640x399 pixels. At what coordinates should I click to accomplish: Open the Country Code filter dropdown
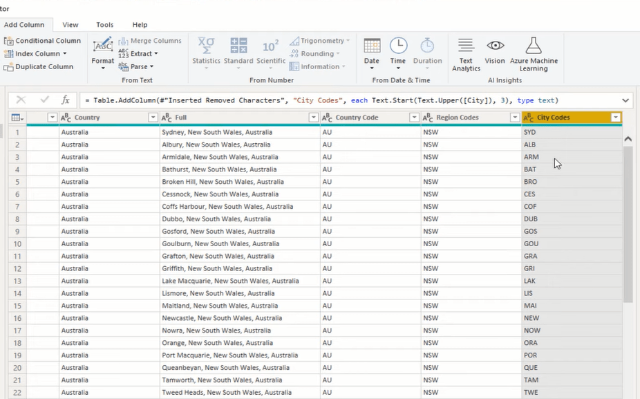pos(414,118)
